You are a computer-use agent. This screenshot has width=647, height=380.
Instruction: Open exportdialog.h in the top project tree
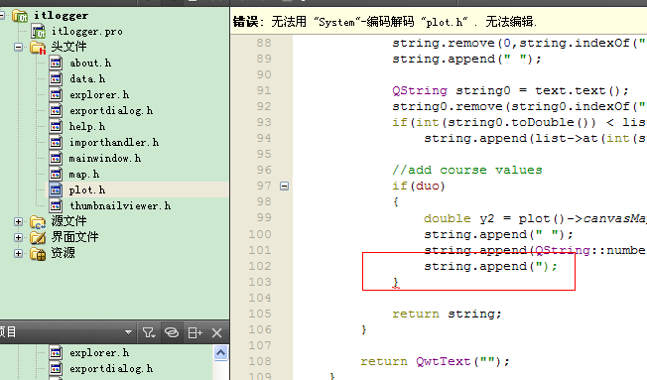click(x=111, y=110)
